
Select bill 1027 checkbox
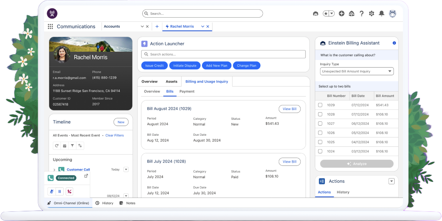tap(320, 124)
